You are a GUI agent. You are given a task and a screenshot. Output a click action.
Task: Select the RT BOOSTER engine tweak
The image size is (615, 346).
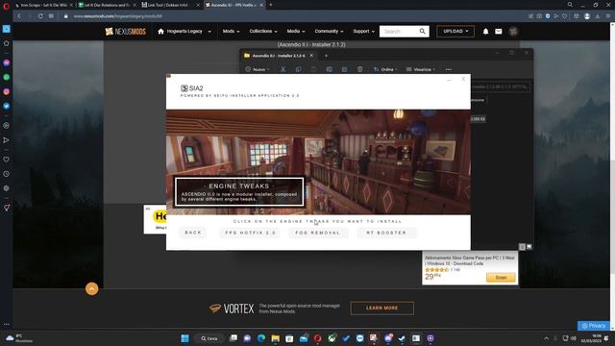point(386,233)
